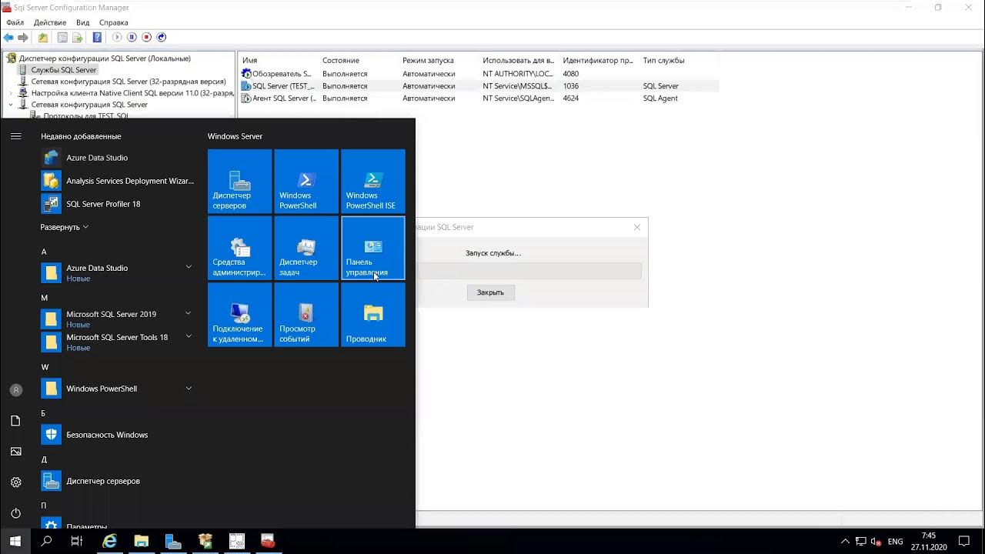
Task: Click the Forward arrow in the toolbar
Action: tap(23, 37)
